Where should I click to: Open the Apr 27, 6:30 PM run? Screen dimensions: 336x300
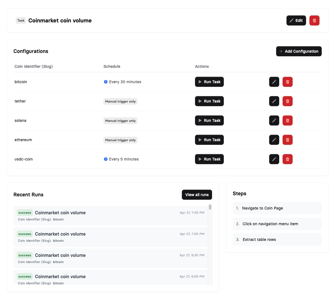pos(111,258)
